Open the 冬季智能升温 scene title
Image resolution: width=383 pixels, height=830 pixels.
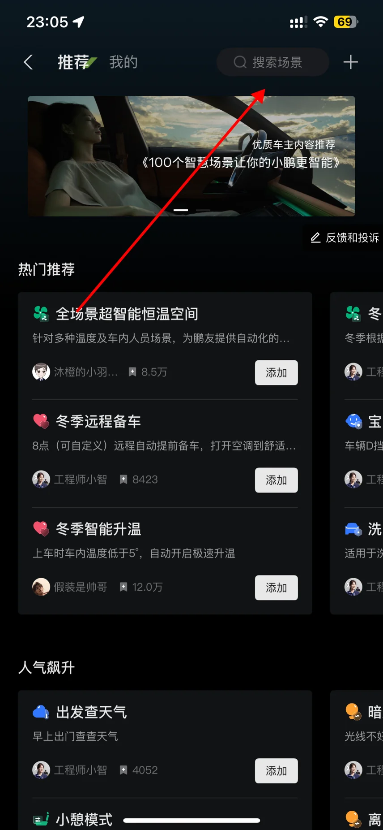coord(98,529)
